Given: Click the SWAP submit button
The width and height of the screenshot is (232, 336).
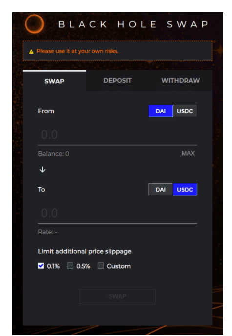Looking at the screenshot, I should click(x=118, y=296).
